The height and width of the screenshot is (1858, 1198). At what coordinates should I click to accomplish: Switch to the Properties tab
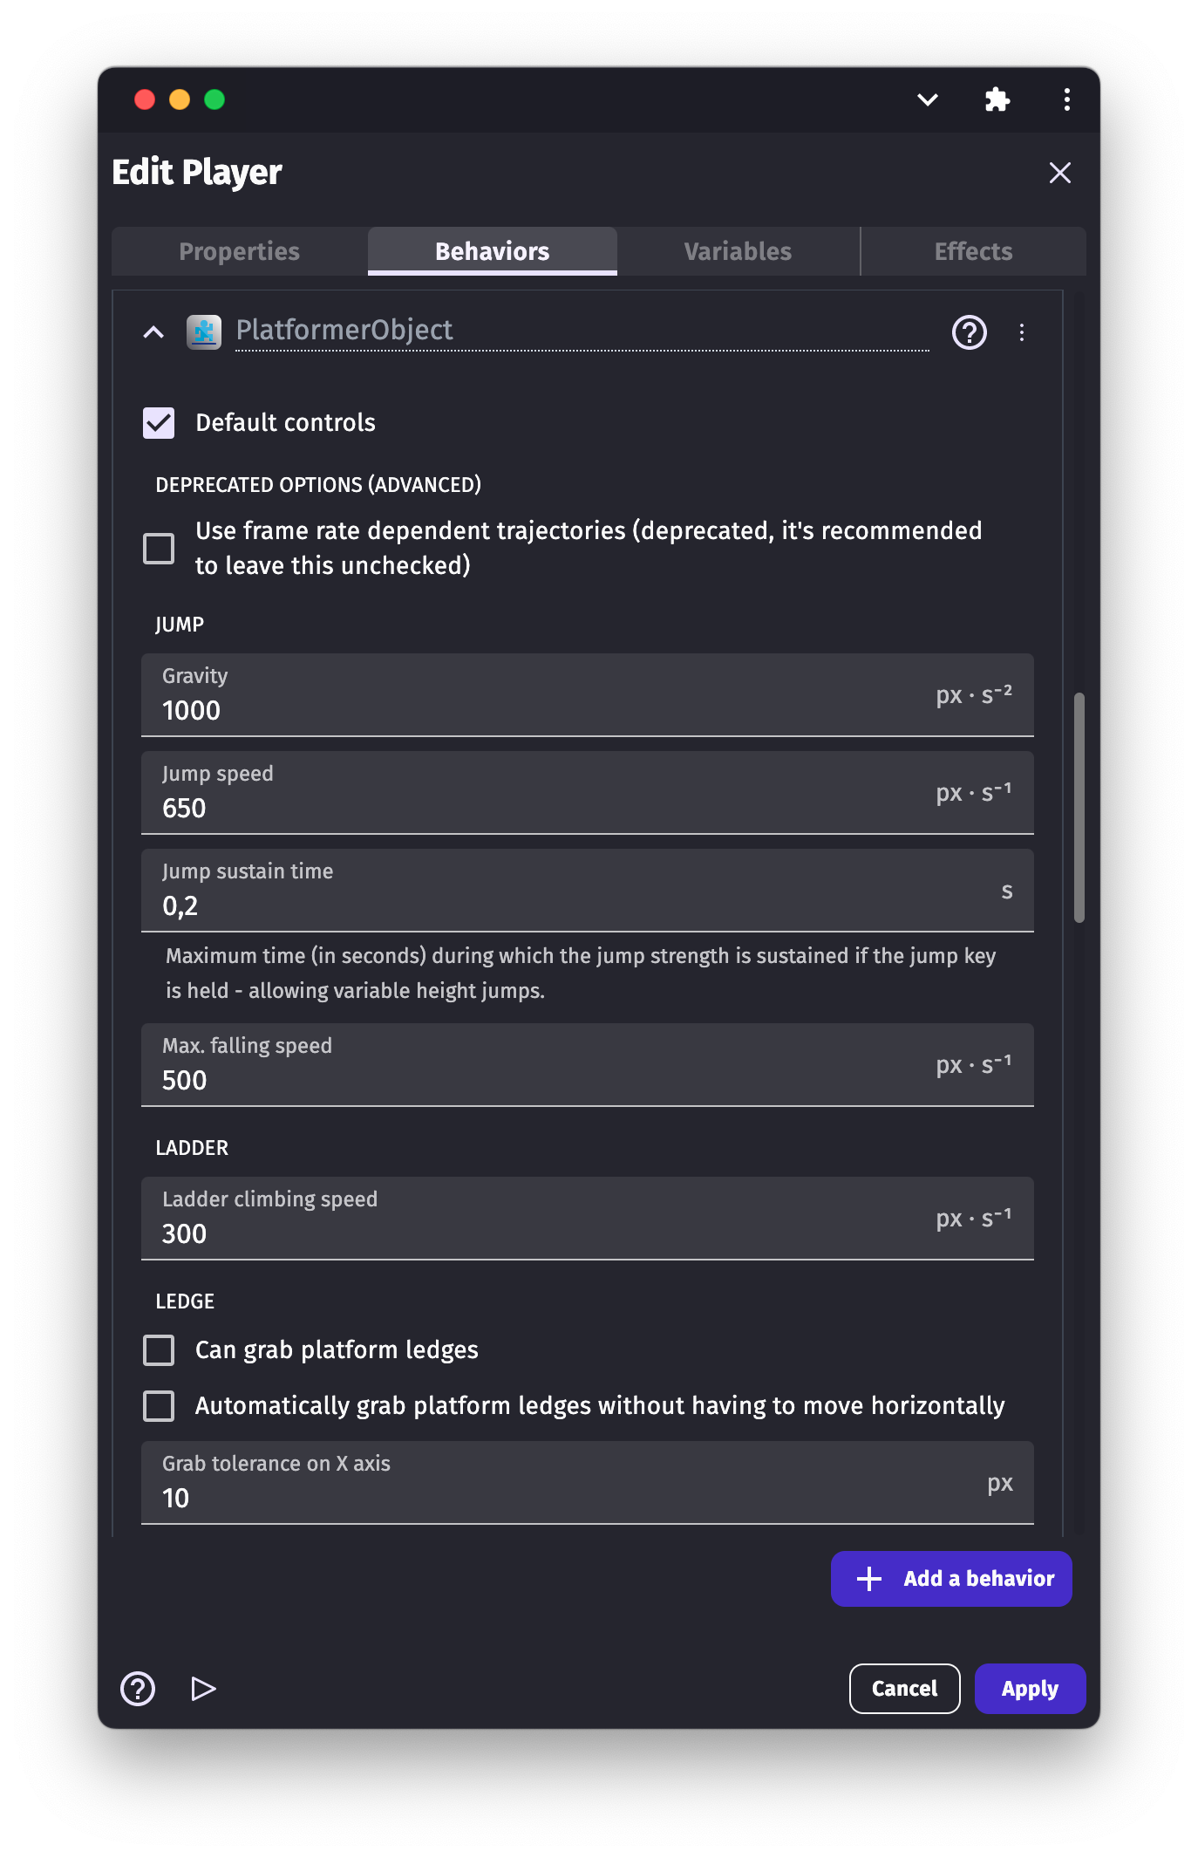pos(240,251)
